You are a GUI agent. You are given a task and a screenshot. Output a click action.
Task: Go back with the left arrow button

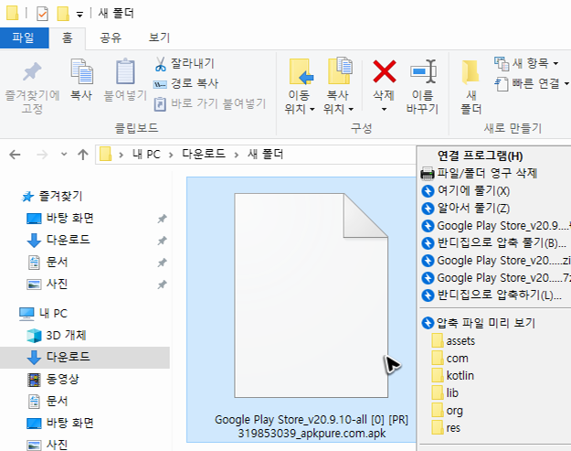[15, 155]
